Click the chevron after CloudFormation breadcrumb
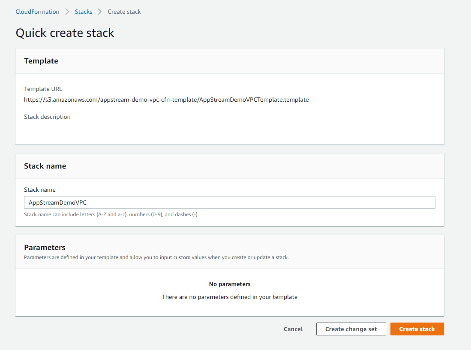The width and height of the screenshot is (471, 350). (x=67, y=12)
